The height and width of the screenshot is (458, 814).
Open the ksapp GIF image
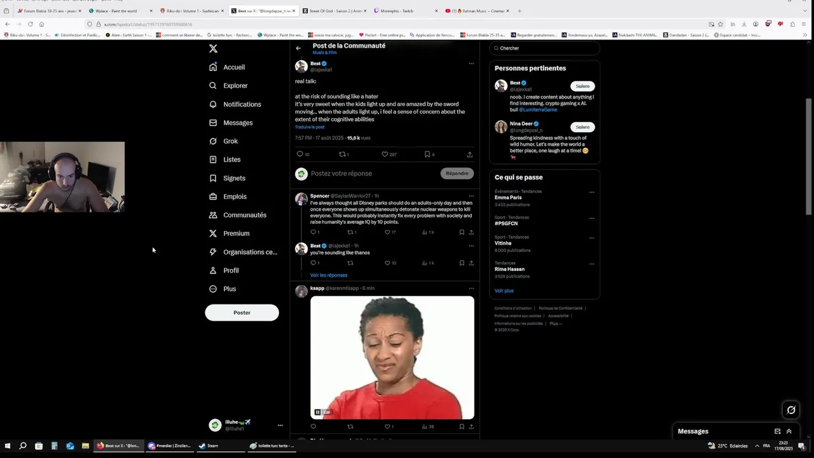tap(392, 357)
